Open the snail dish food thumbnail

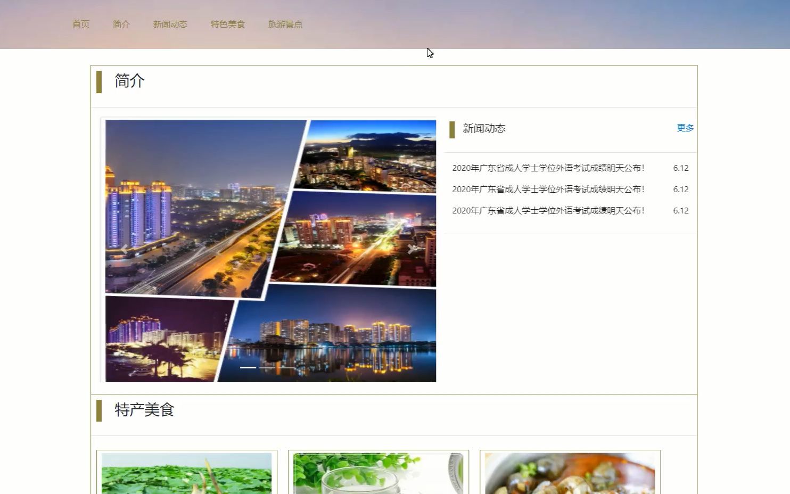tap(570, 473)
